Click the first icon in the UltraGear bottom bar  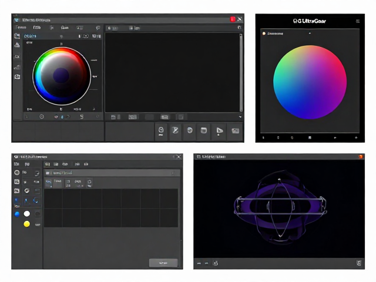click(x=263, y=137)
